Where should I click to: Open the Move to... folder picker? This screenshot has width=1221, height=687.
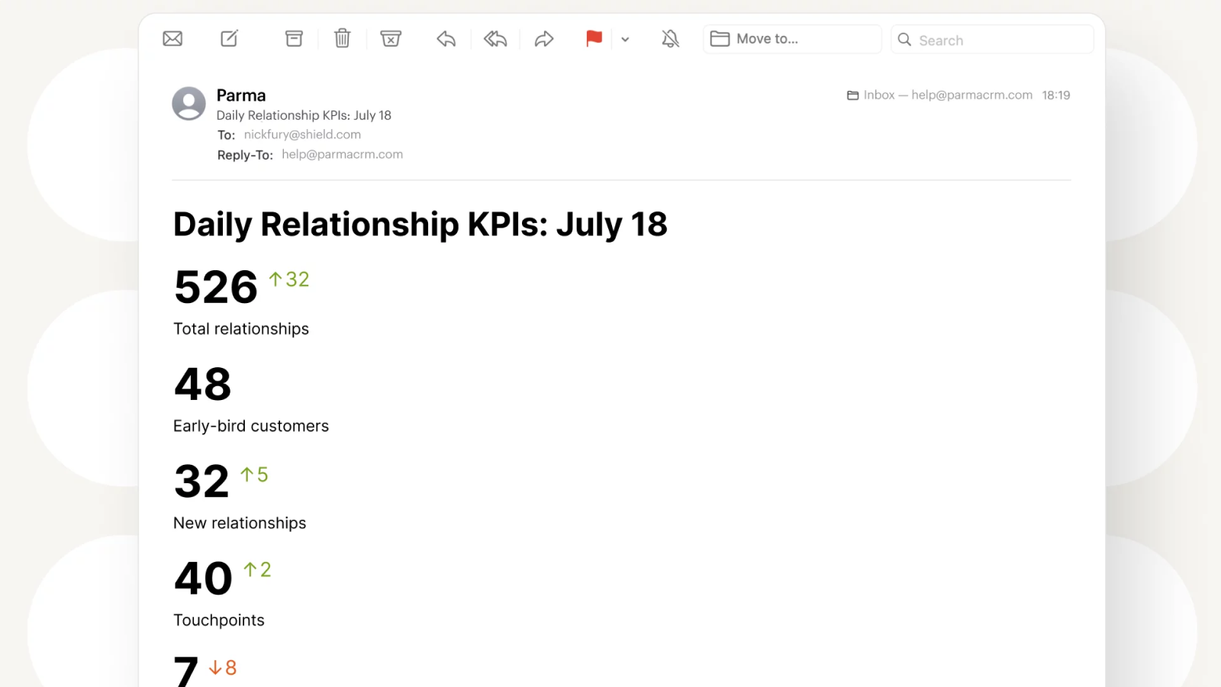coord(791,38)
